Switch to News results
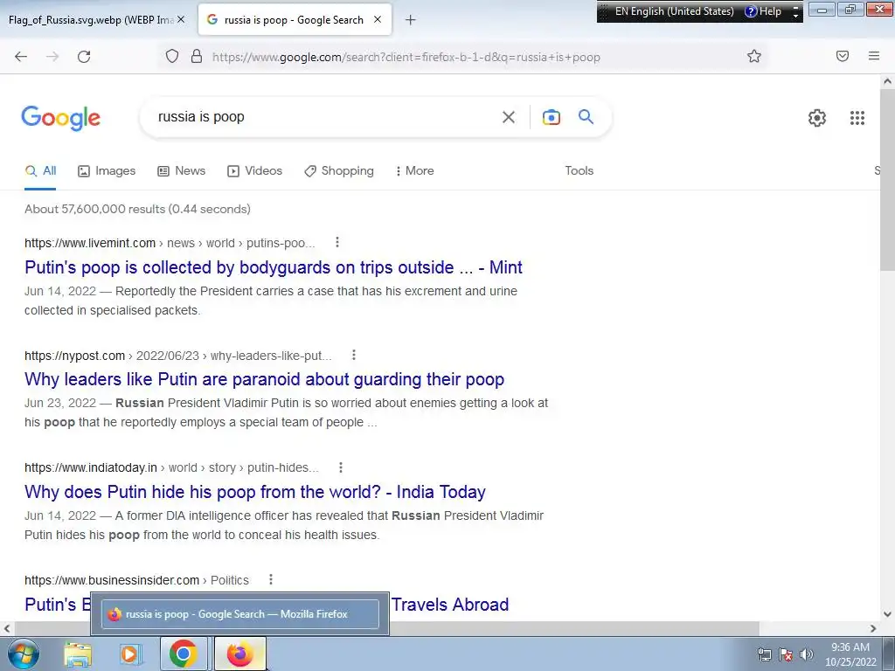The width and height of the screenshot is (895, 671). [182, 170]
